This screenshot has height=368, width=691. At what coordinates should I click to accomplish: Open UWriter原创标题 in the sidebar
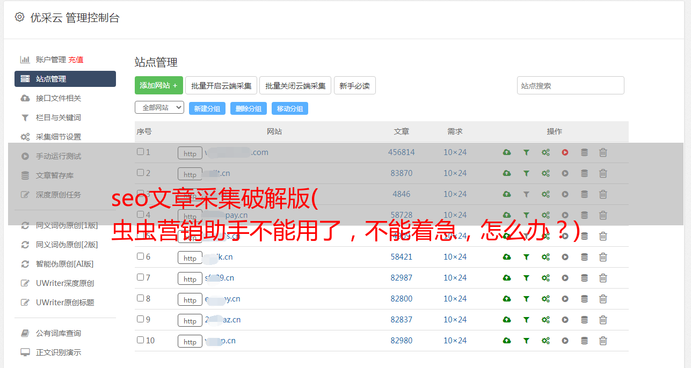point(65,303)
